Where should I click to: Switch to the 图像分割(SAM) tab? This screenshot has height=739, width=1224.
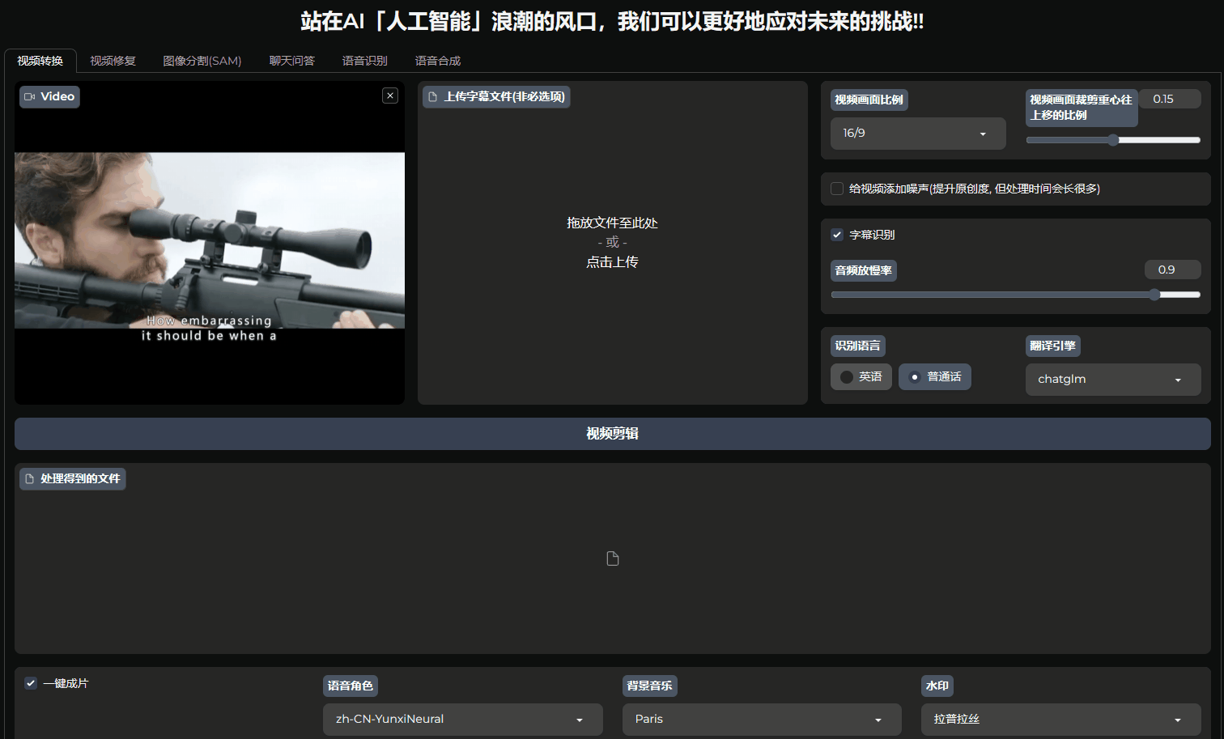(202, 60)
